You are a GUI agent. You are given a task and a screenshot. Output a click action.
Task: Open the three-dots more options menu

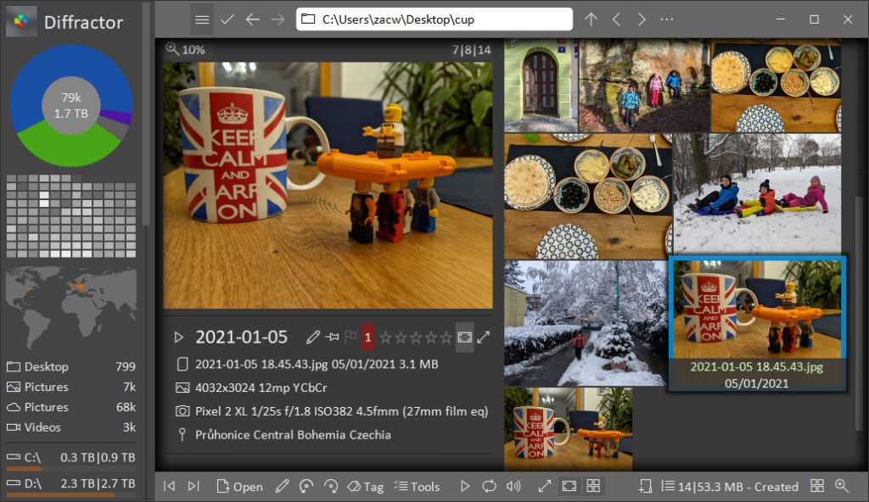(x=667, y=20)
